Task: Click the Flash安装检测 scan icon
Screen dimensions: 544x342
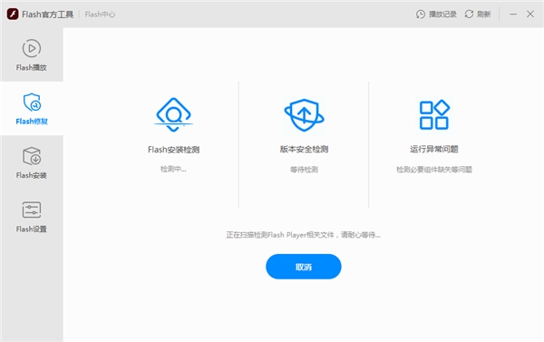Action: [x=173, y=115]
